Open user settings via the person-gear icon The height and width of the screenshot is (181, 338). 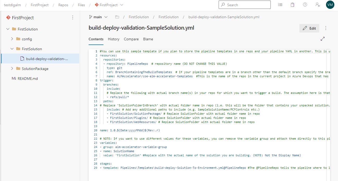tap(317, 4)
